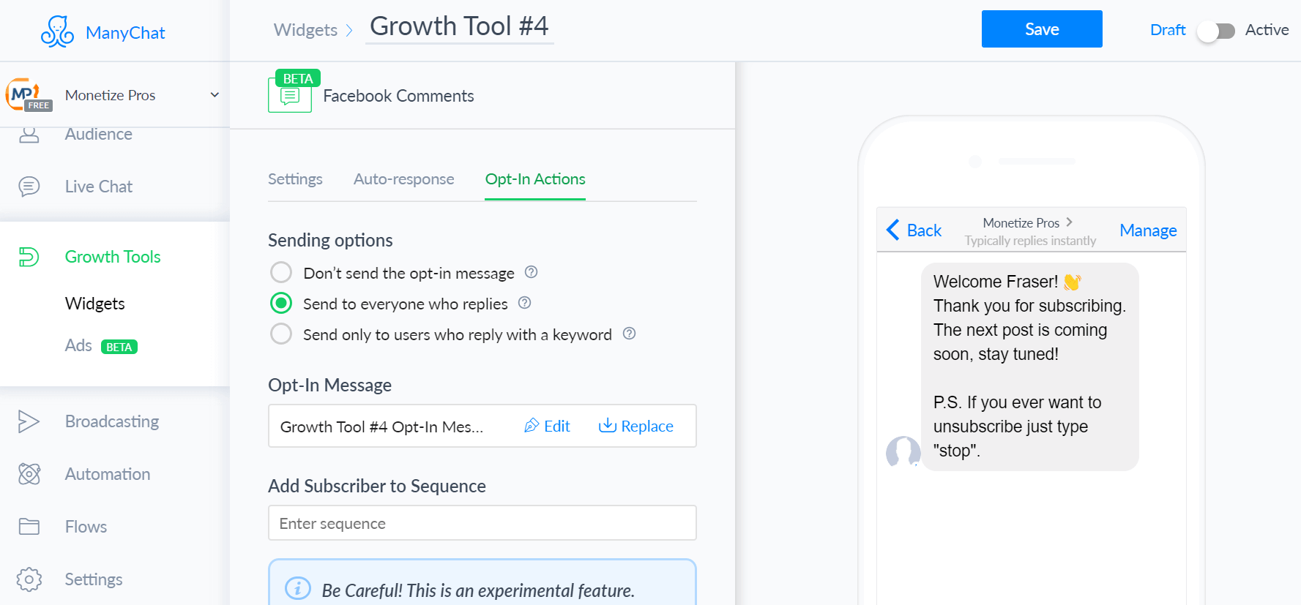Select Send only to users who reply with keyword
Viewport: 1301px width, 605px height.
pyautogui.click(x=281, y=334)
